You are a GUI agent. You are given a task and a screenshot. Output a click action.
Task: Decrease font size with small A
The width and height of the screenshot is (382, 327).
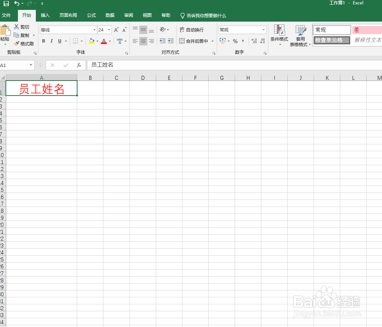[x=125, y=30]
